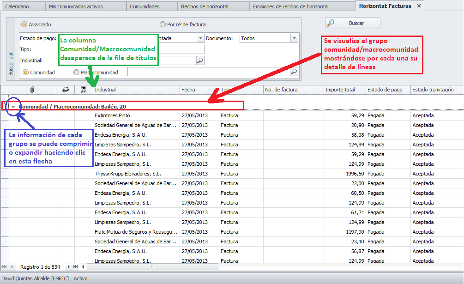Sort by the Estado de pago column
The width and height of the screenshot is (464, 284).
pos(388,90)
